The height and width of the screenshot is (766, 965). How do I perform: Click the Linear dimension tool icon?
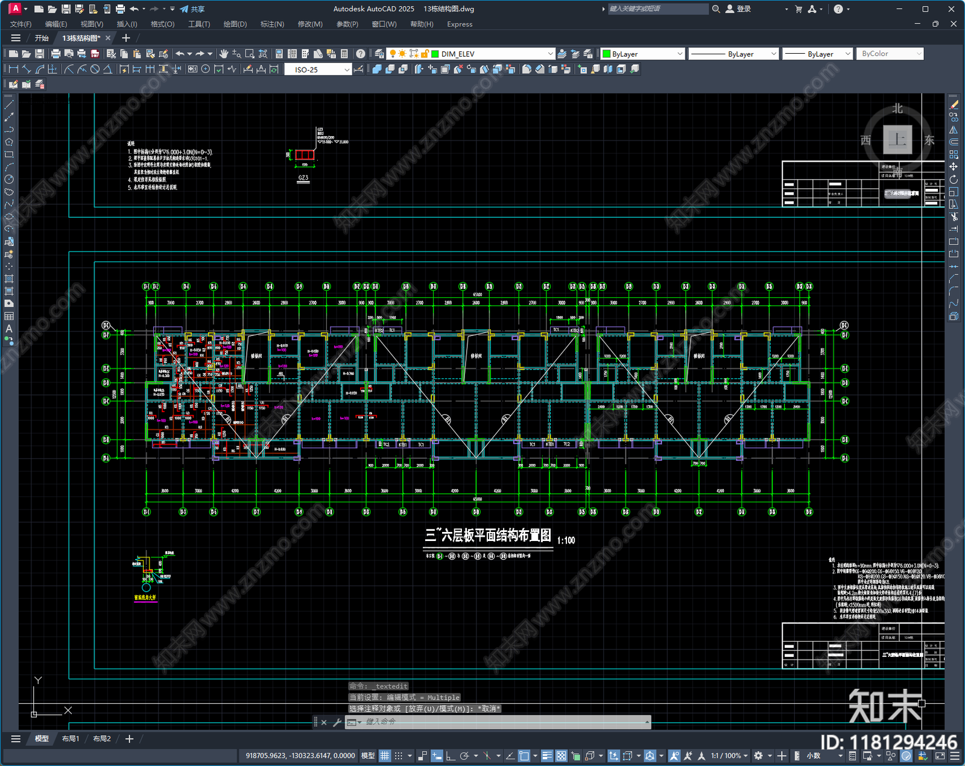click(x=13, y=69)
